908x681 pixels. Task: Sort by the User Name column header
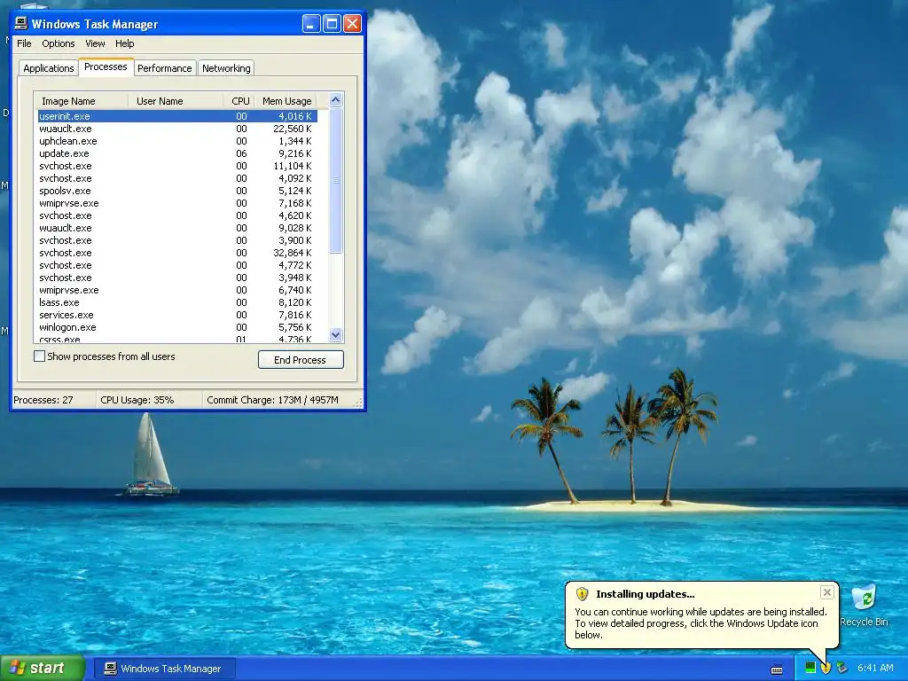pyautogui.click(x=176, y=101)
